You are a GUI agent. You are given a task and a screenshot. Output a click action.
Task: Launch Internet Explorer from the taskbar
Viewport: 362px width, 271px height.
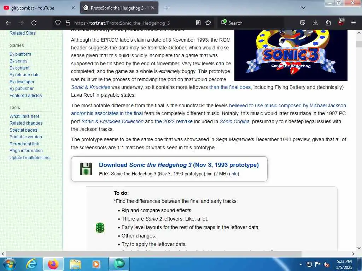coord(31,264)
